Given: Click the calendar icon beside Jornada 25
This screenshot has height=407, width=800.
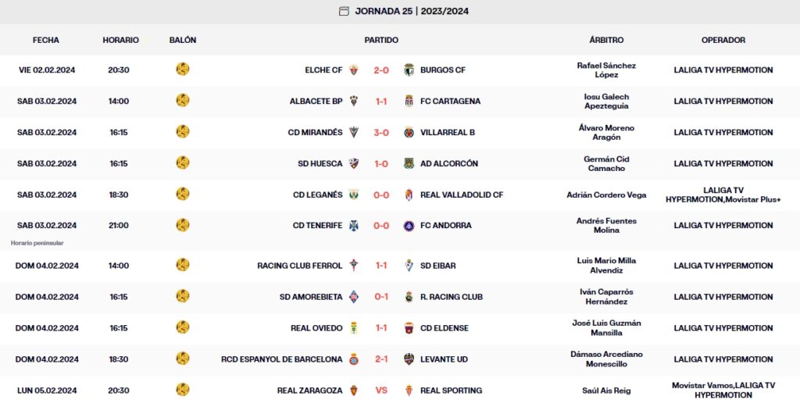Looking at the screenshot, I should 344,11.
